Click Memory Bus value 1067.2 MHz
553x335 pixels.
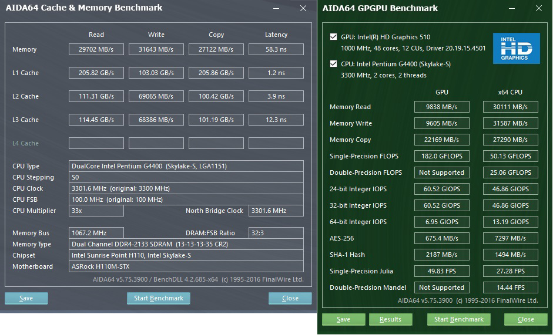96,233
